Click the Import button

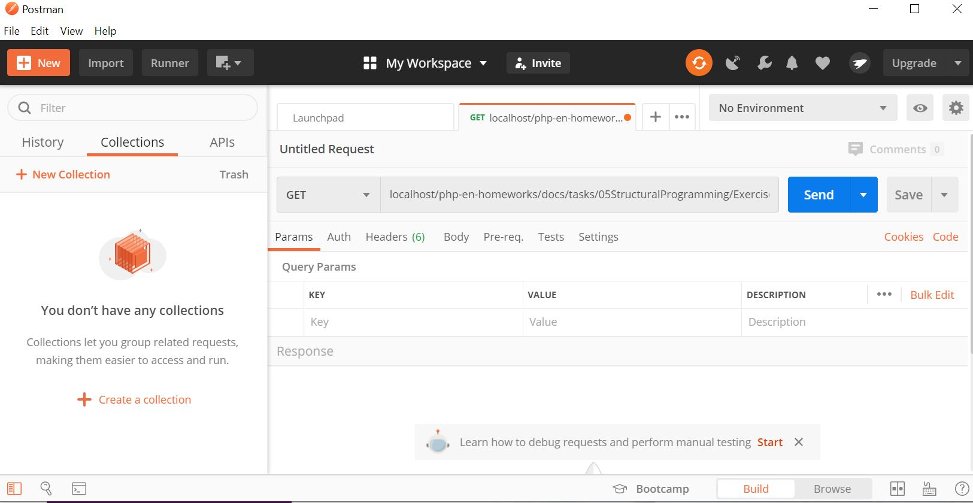[x=106, y=63]
